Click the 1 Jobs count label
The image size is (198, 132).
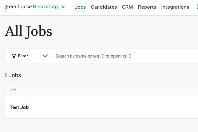[13, 75]
